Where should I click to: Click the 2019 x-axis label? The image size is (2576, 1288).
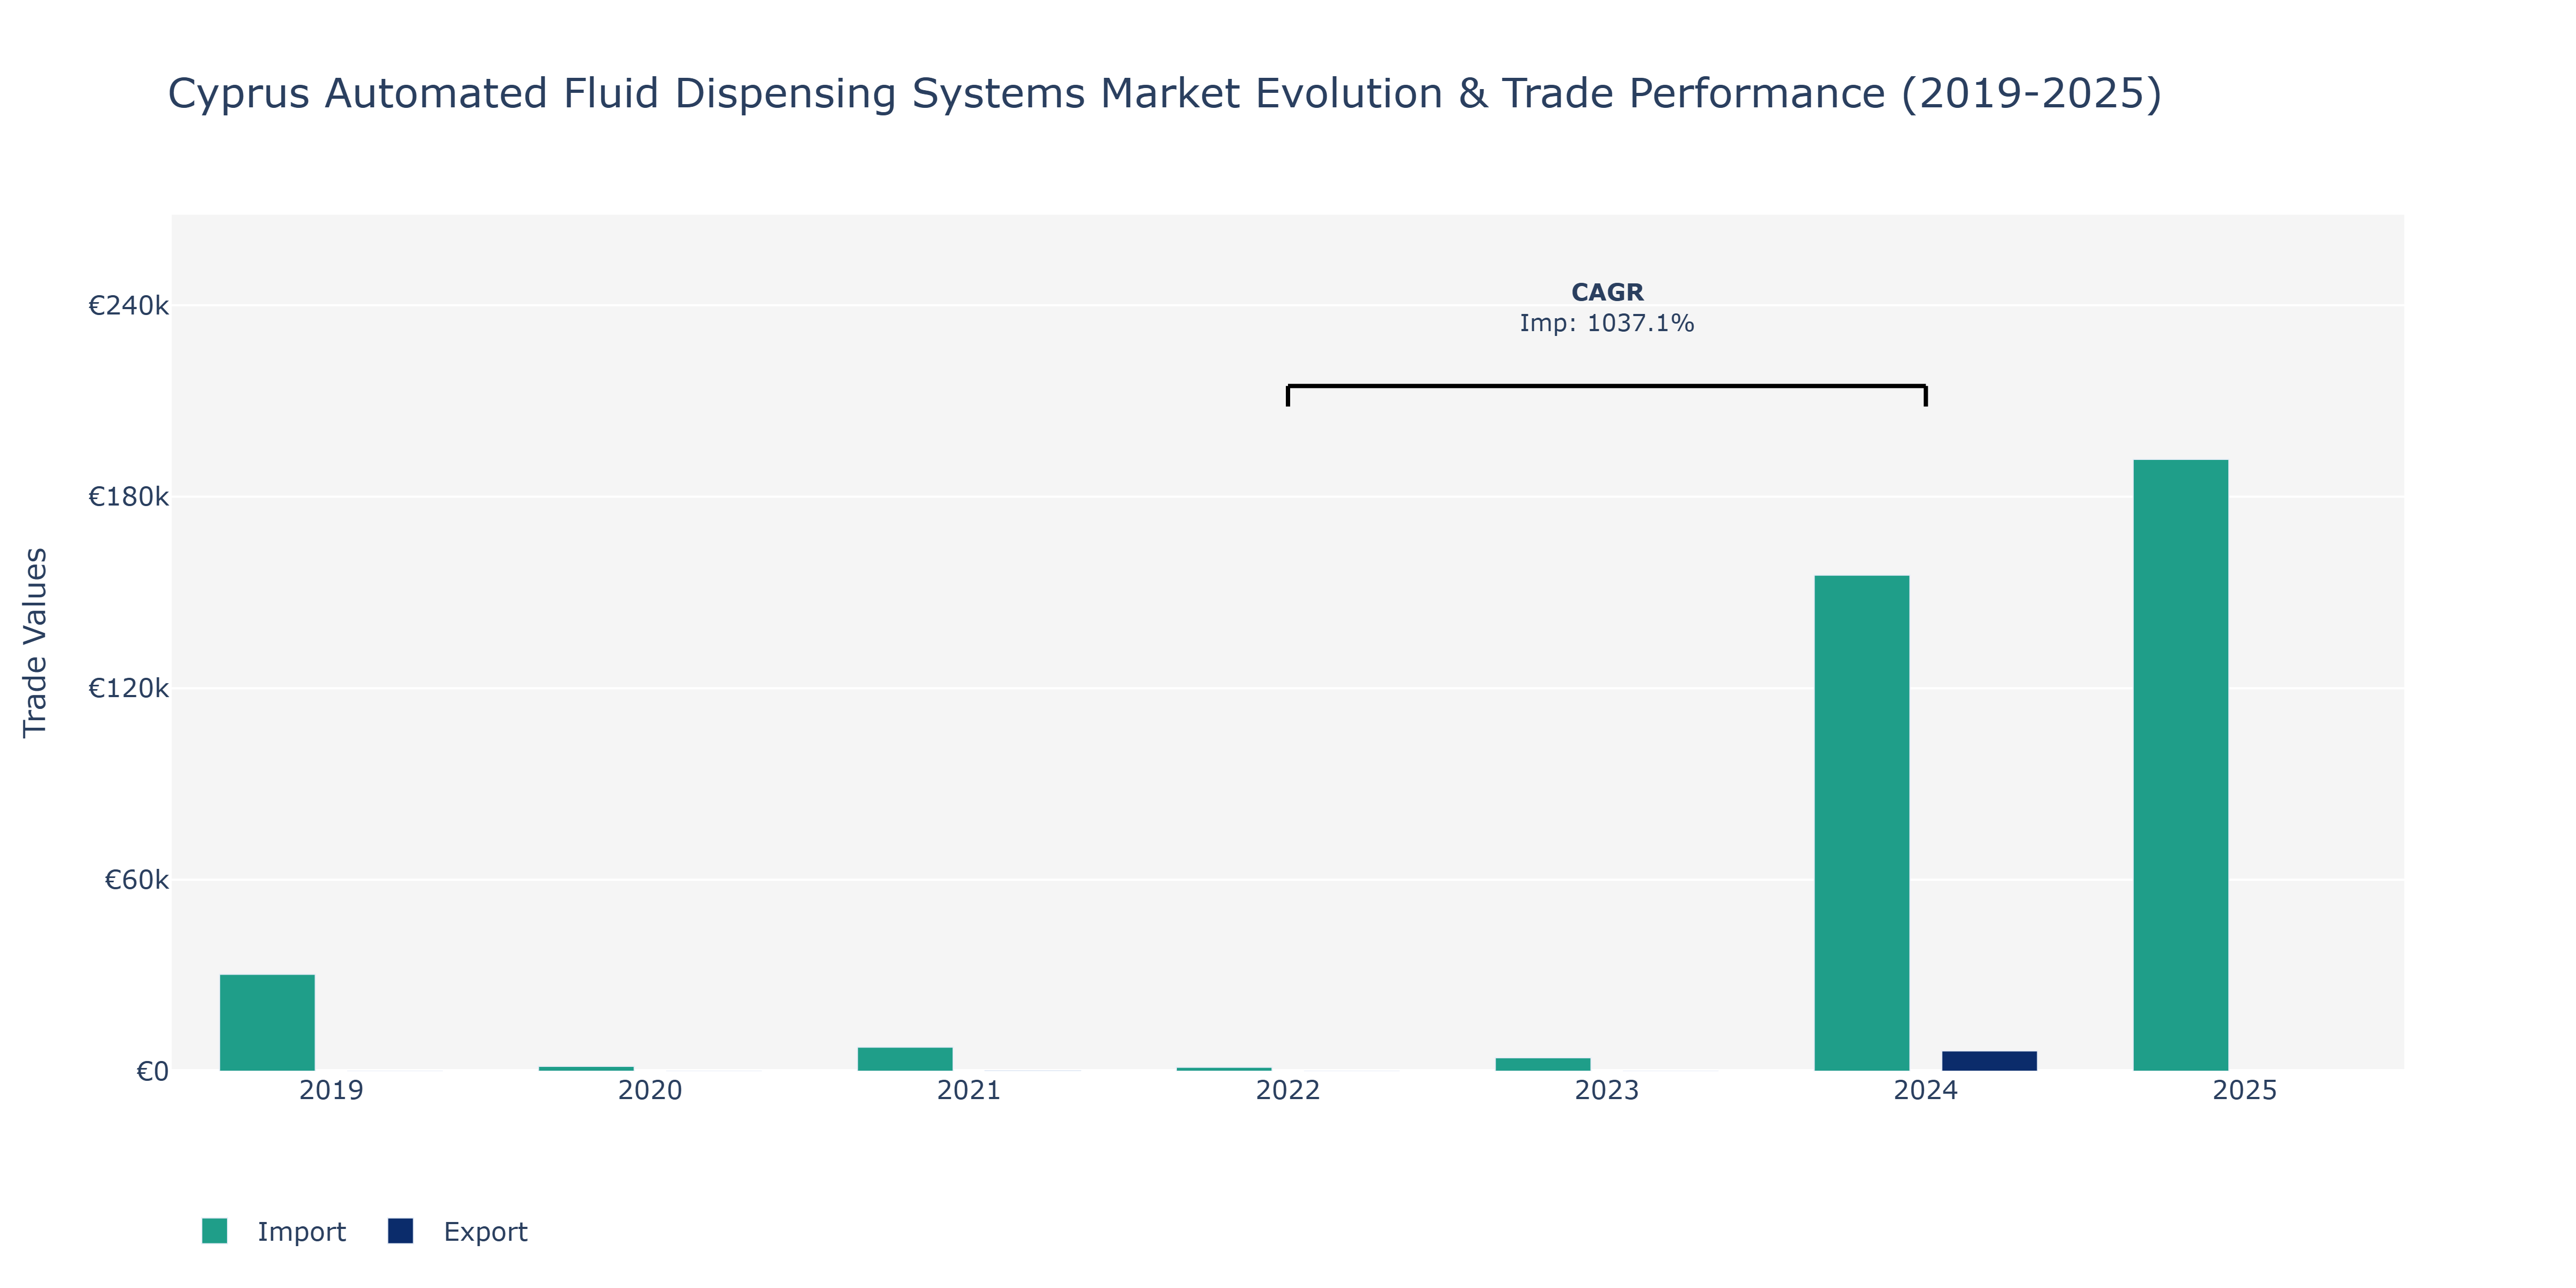point(331,1090)
